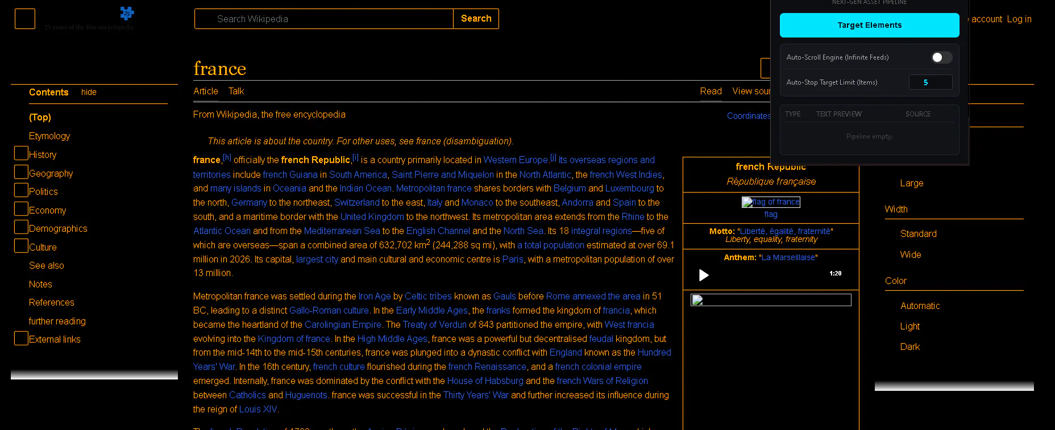The width and height of the screenshot is (1055, 430).
Task: Jump to Notes section
Action: pyautogui.click(x=40, y=284)
